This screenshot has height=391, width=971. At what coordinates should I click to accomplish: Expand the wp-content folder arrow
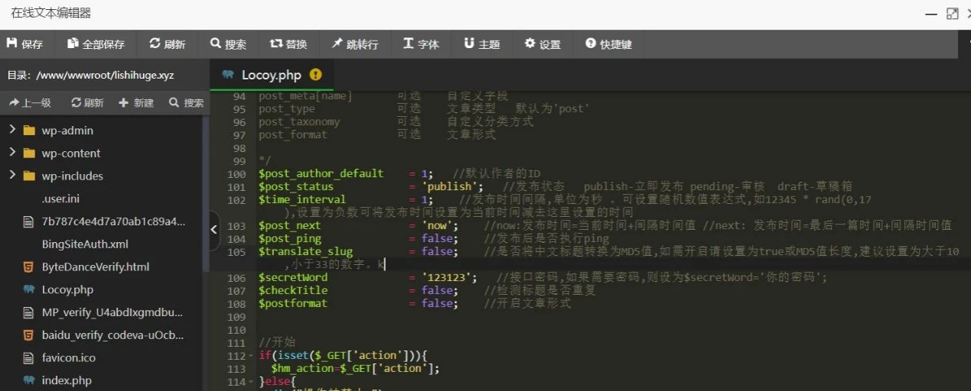12,153
